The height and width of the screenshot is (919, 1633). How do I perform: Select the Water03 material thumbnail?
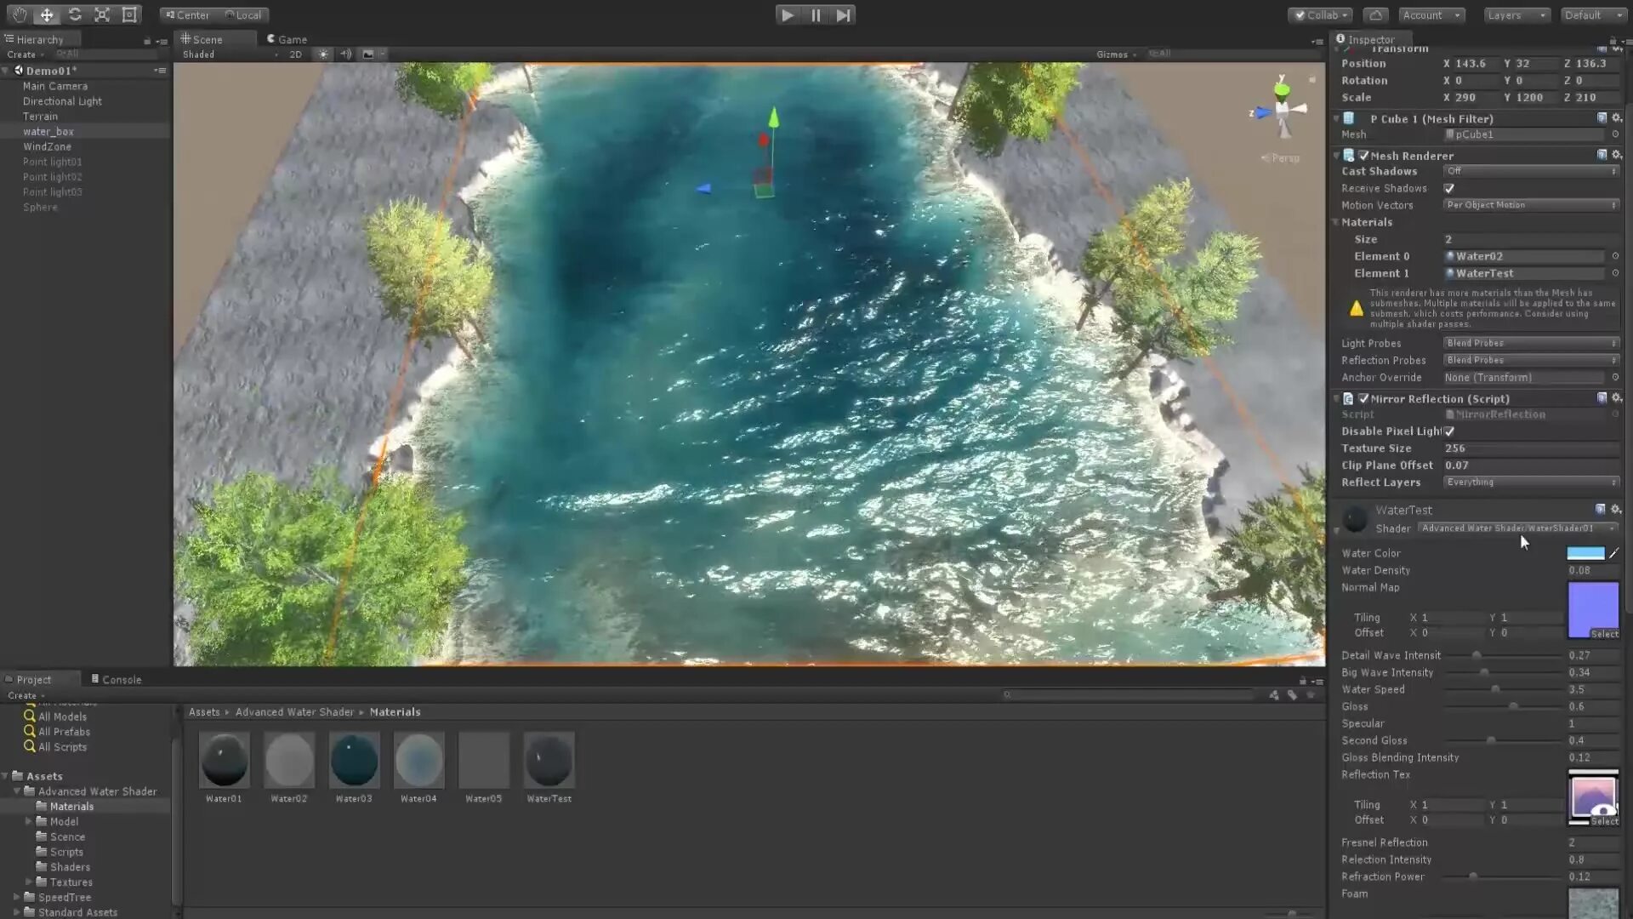click(354, 760)
